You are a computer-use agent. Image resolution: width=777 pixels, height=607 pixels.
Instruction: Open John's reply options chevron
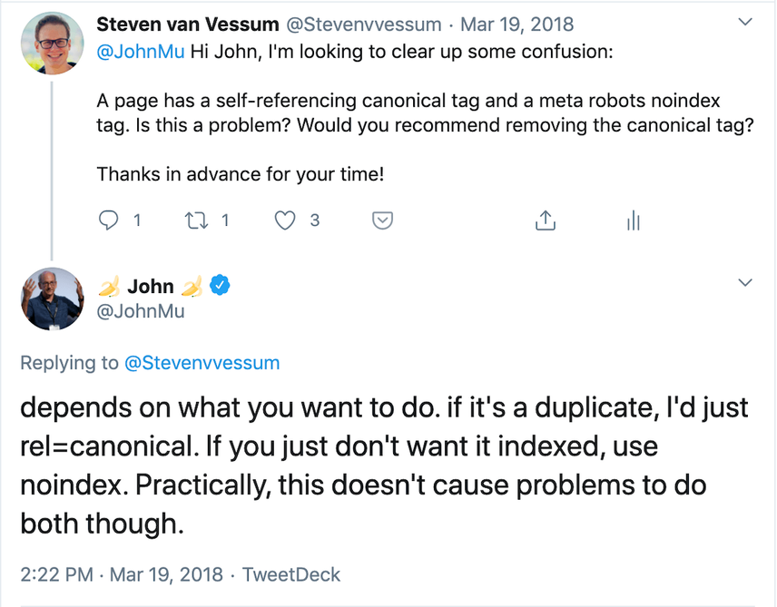745,281
